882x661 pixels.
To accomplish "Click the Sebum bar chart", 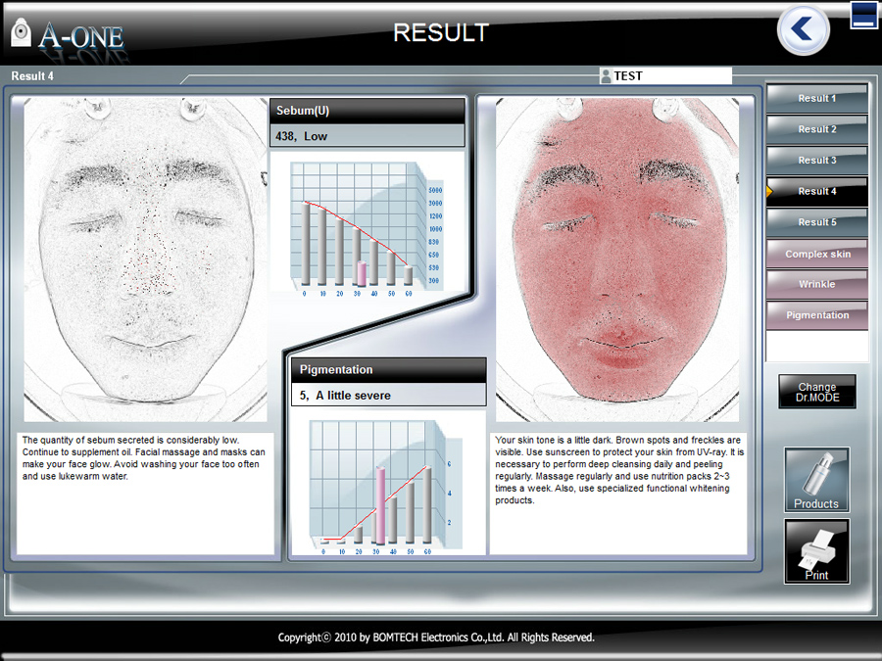I will tap(367, 227).
